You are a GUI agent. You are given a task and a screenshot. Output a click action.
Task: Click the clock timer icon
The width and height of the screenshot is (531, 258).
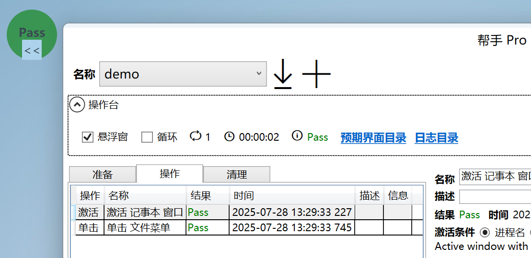(229, 136)
